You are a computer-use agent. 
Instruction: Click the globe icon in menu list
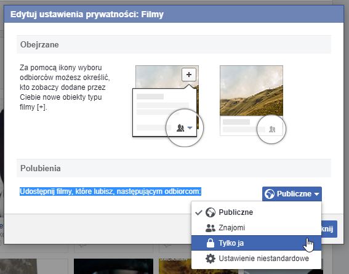(211, 212)
